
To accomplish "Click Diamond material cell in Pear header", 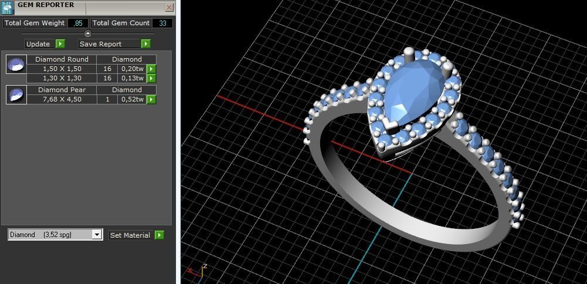I will click(127, 90).
